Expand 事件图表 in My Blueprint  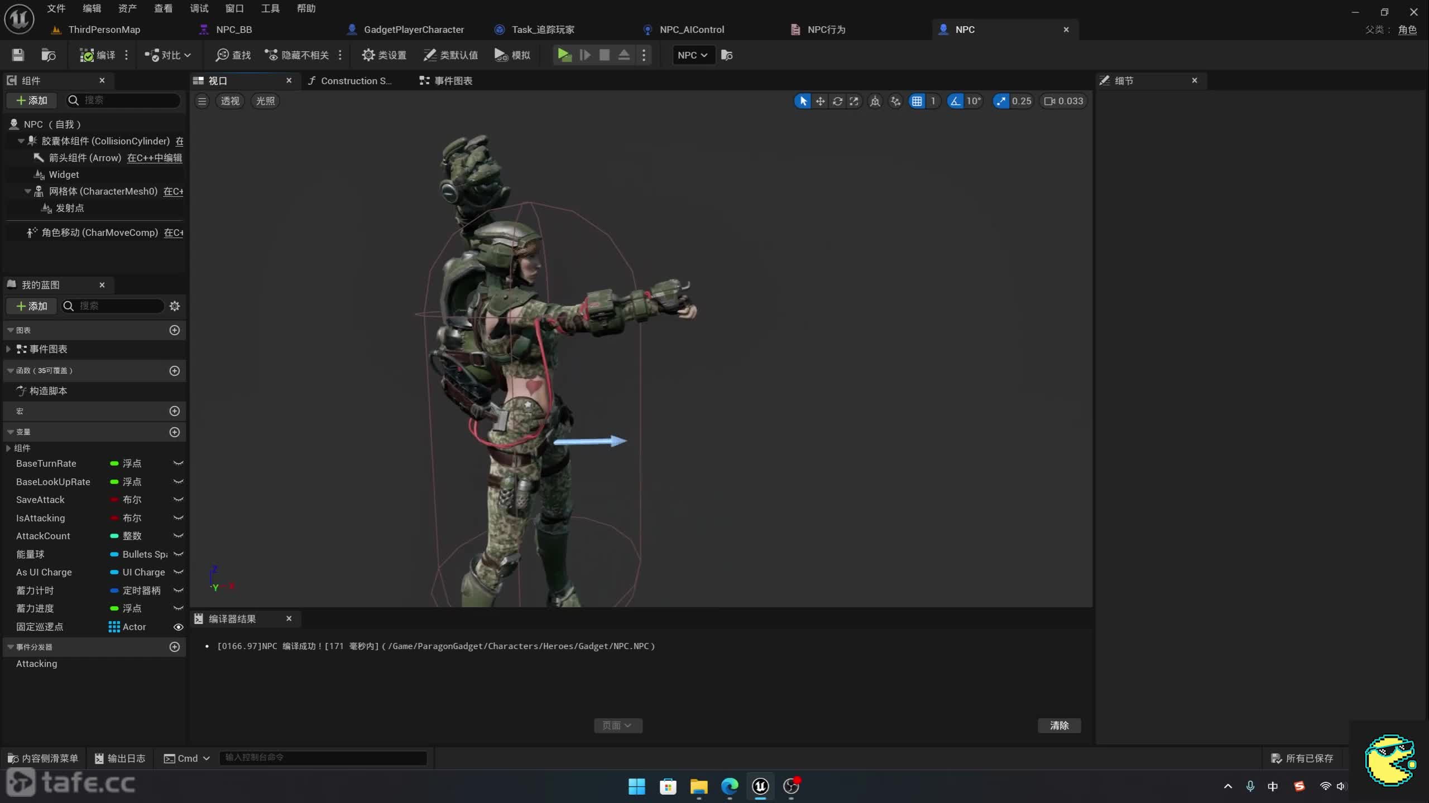(8, 349)
